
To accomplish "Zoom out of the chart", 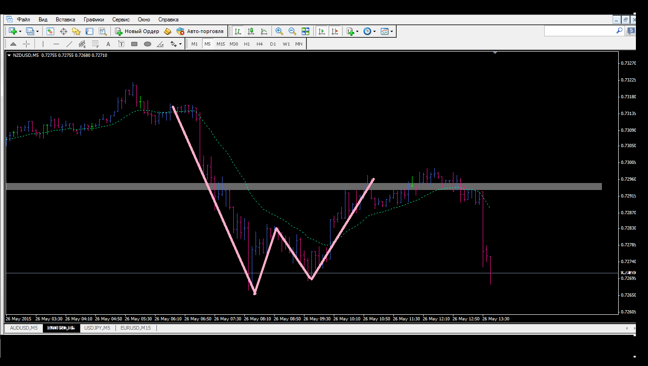I will pos(292,31).
